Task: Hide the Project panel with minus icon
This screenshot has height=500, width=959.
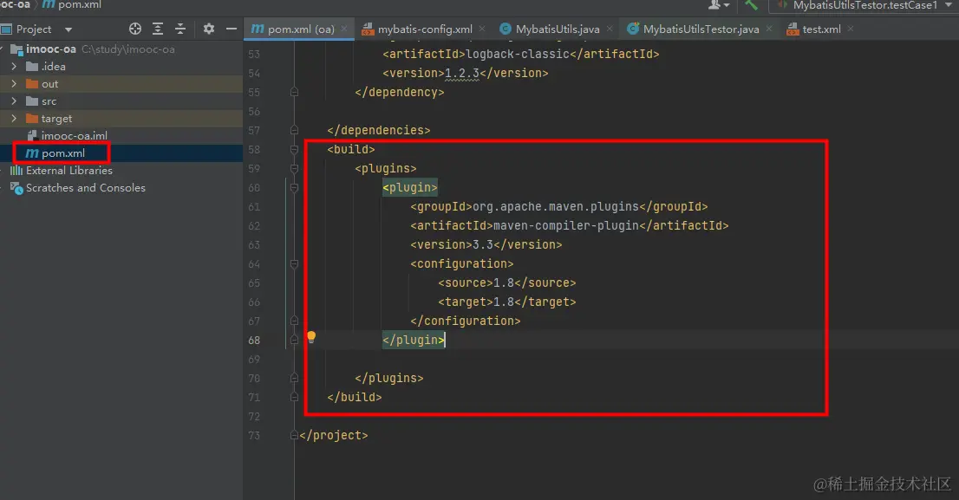Action: [x=232, y=29]
